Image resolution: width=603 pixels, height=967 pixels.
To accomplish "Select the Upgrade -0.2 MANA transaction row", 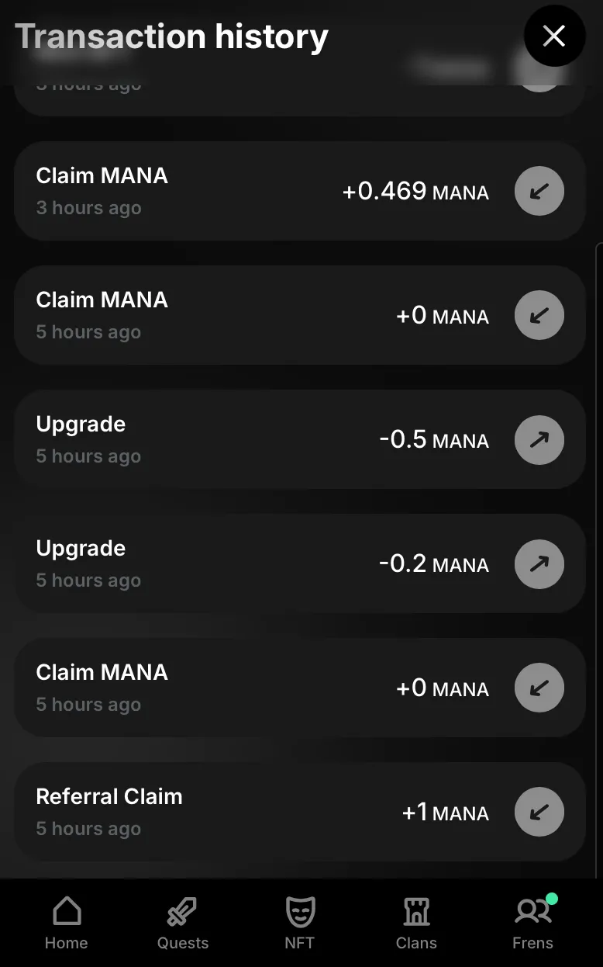I will [300, 563].
